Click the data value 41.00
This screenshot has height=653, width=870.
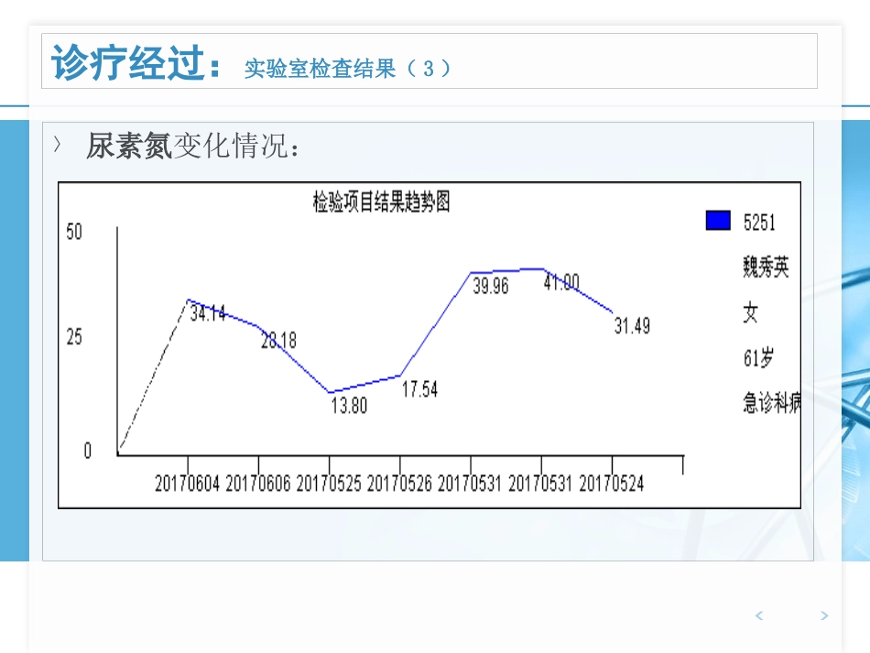pyautogui.click(x=561, y=282)
